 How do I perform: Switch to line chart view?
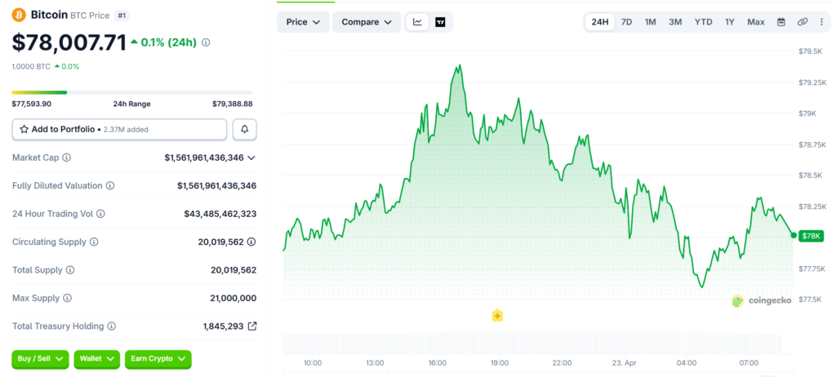[418, 22]
